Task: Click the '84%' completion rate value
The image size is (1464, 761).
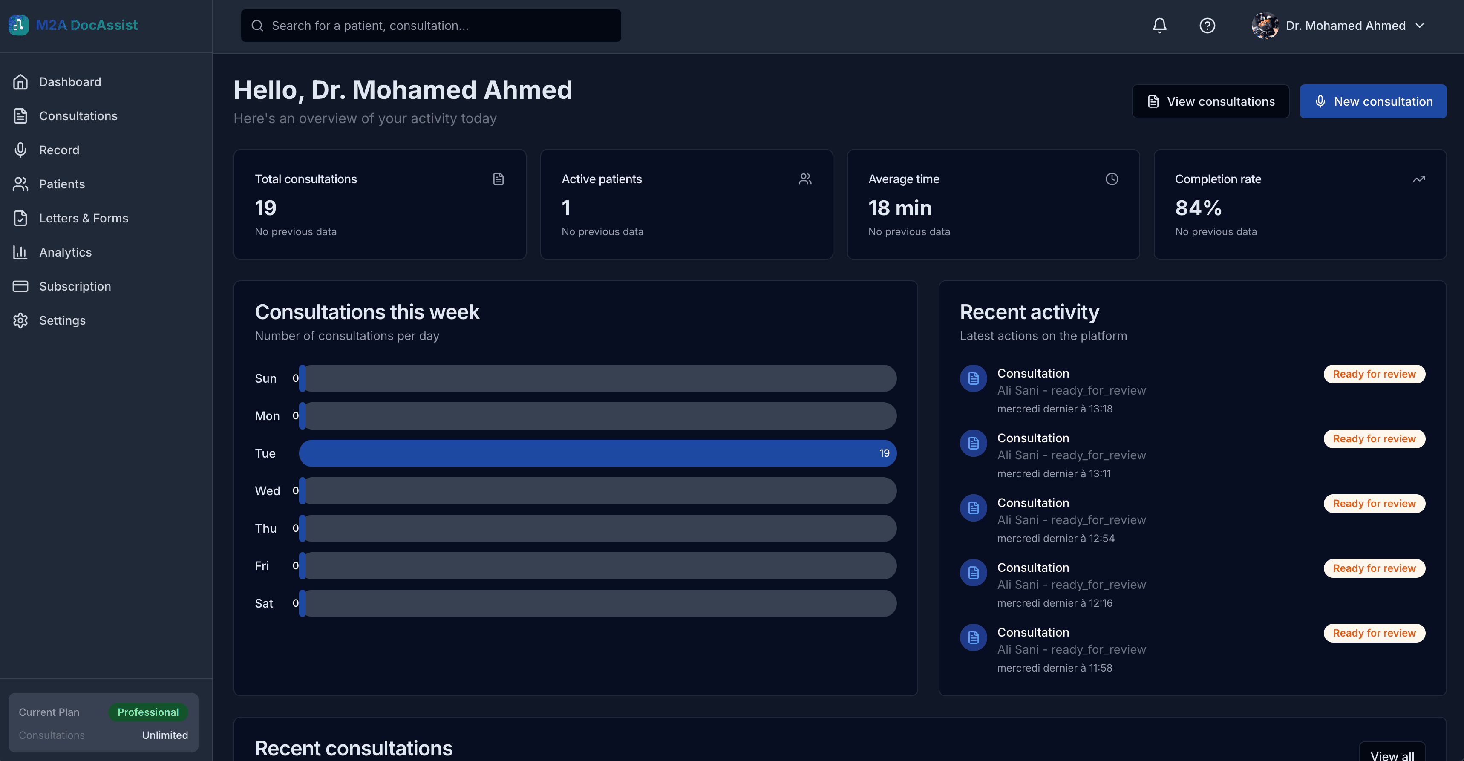Action: [x=1198, y=208]
